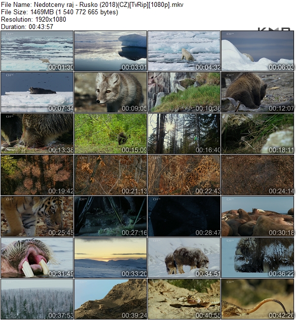Click the musk ox thumbnail at 00:34:51
This screenshot has width=296, height=320.
[184, 258]
